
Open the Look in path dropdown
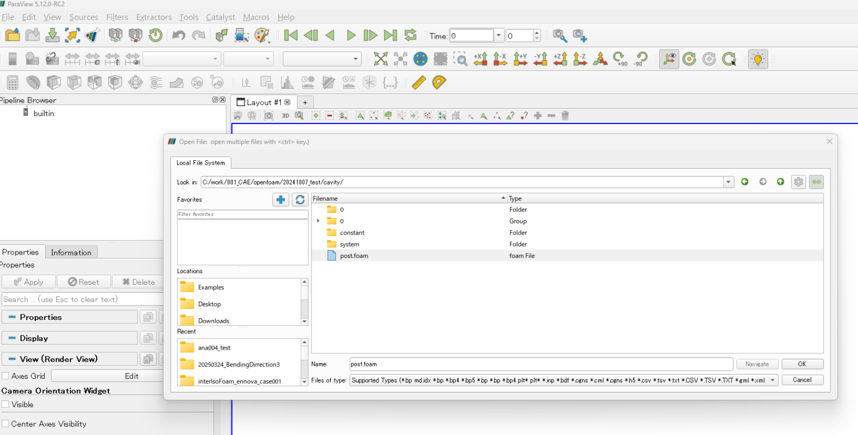click(x=728, y=182)
